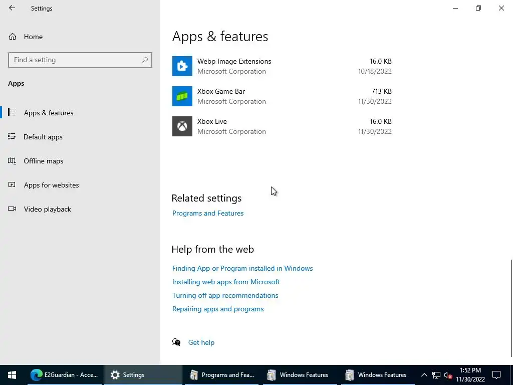
Task: Minimize the Settings window
Action: point(455,8)
